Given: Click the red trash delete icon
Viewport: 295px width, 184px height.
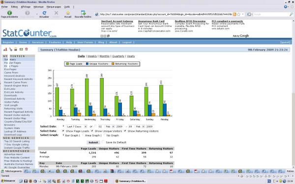Looking at the screenshot, I should pos(27,49).
